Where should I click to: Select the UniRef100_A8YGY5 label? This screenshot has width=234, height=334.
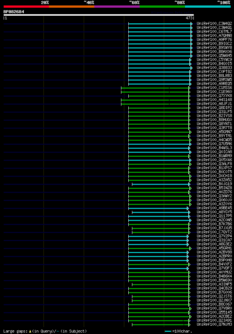[x=214, y=212]
